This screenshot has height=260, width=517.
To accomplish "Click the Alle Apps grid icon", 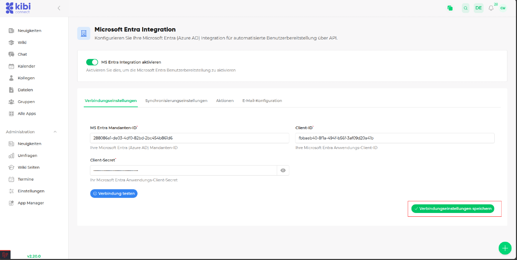I will click(x=11, y=114).
